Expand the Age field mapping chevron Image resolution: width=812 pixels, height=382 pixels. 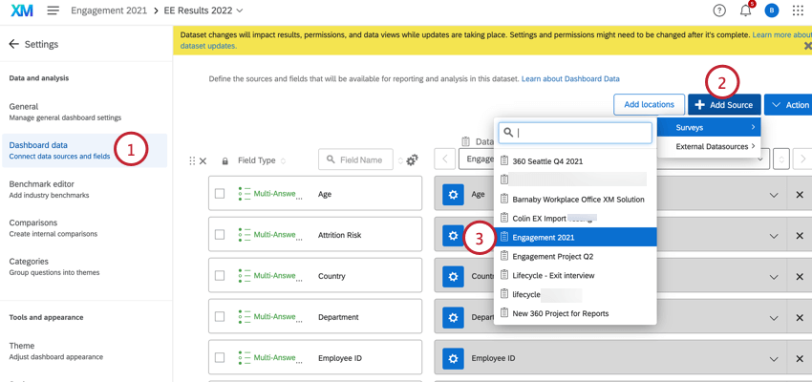coord(774,195)
